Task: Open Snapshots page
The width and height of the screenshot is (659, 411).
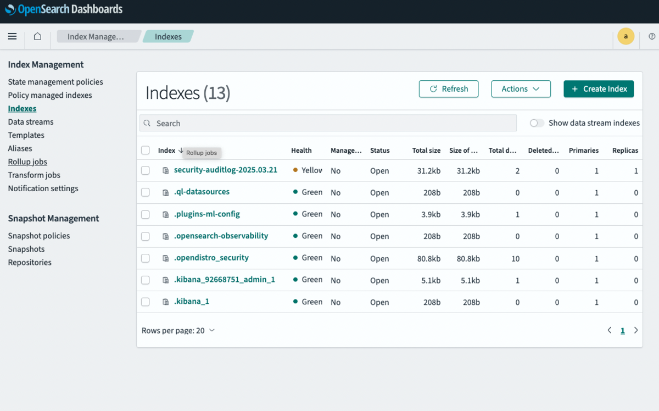Action: pyautogui.click(x=26, y=249)
